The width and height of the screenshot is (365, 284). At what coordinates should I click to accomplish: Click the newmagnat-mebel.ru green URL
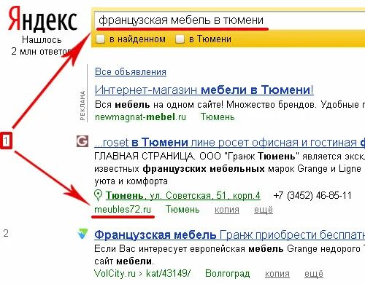point(140,117)
